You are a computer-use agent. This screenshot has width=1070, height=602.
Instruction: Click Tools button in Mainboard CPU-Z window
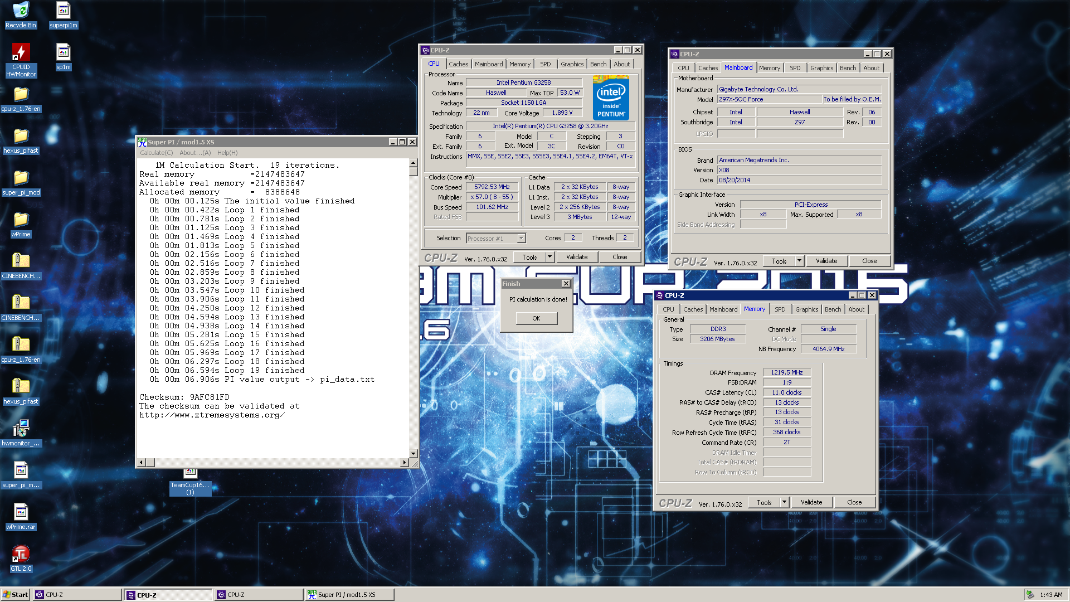click(x=779, y=261)
